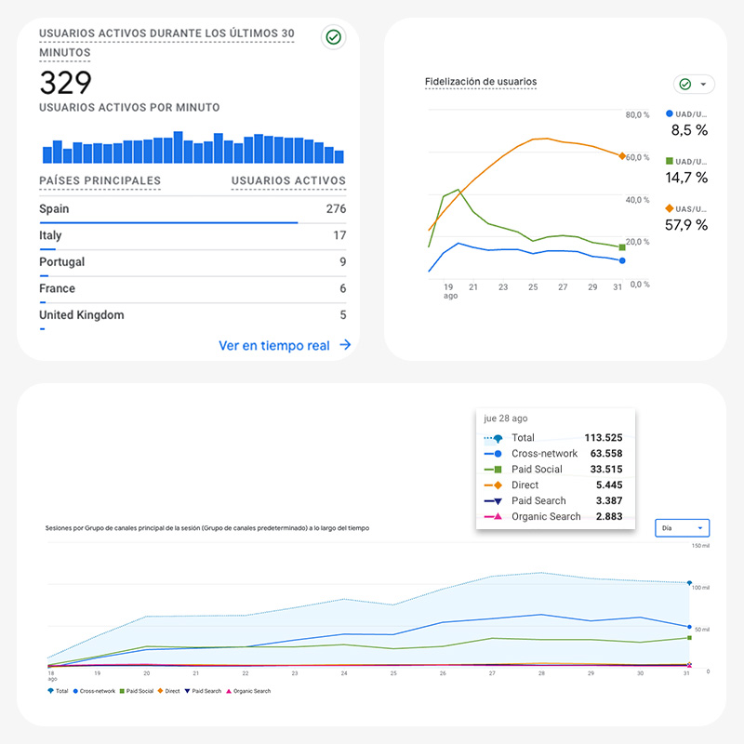744x744 pixels.
Task: Open the Países principales dimension selector
Action: tap(100, 180)
